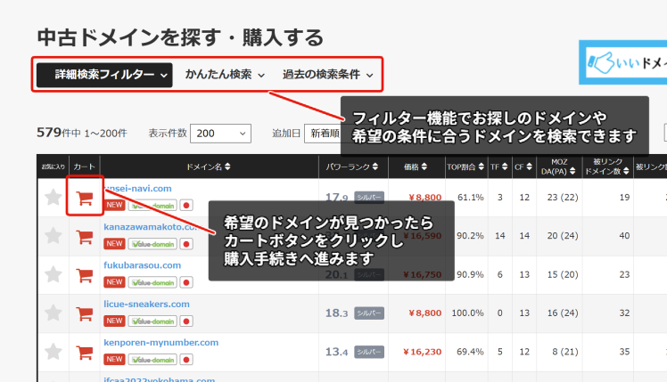Open fukubarasou.com domain link
667x382 pixels.
[x=142, y=265]
